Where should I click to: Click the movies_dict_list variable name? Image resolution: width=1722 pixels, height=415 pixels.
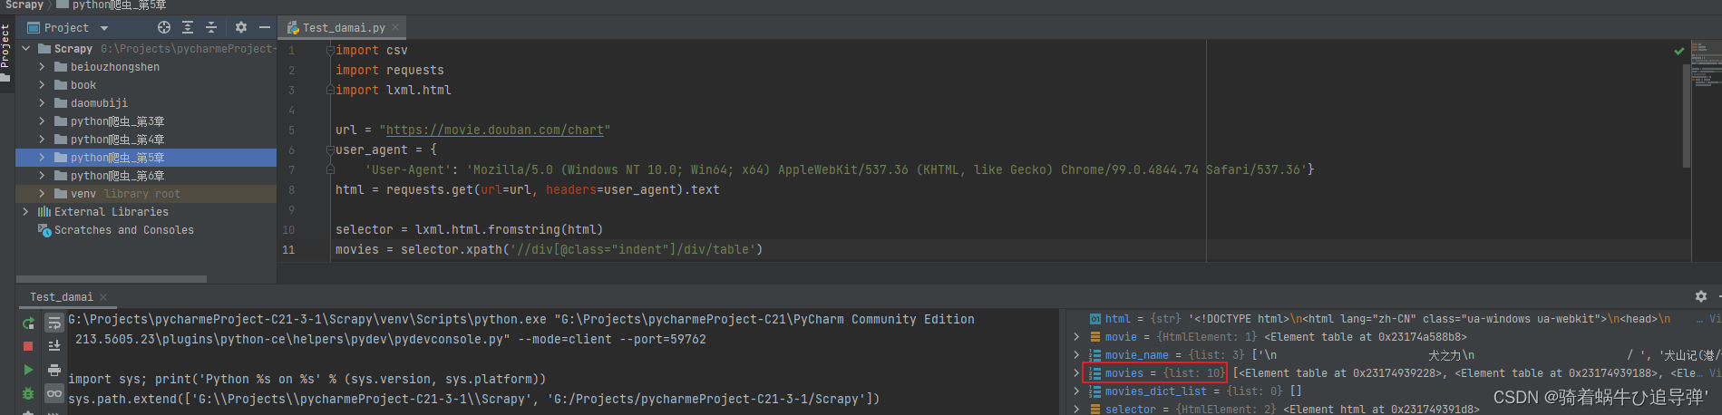click(x=1155, y=391)
